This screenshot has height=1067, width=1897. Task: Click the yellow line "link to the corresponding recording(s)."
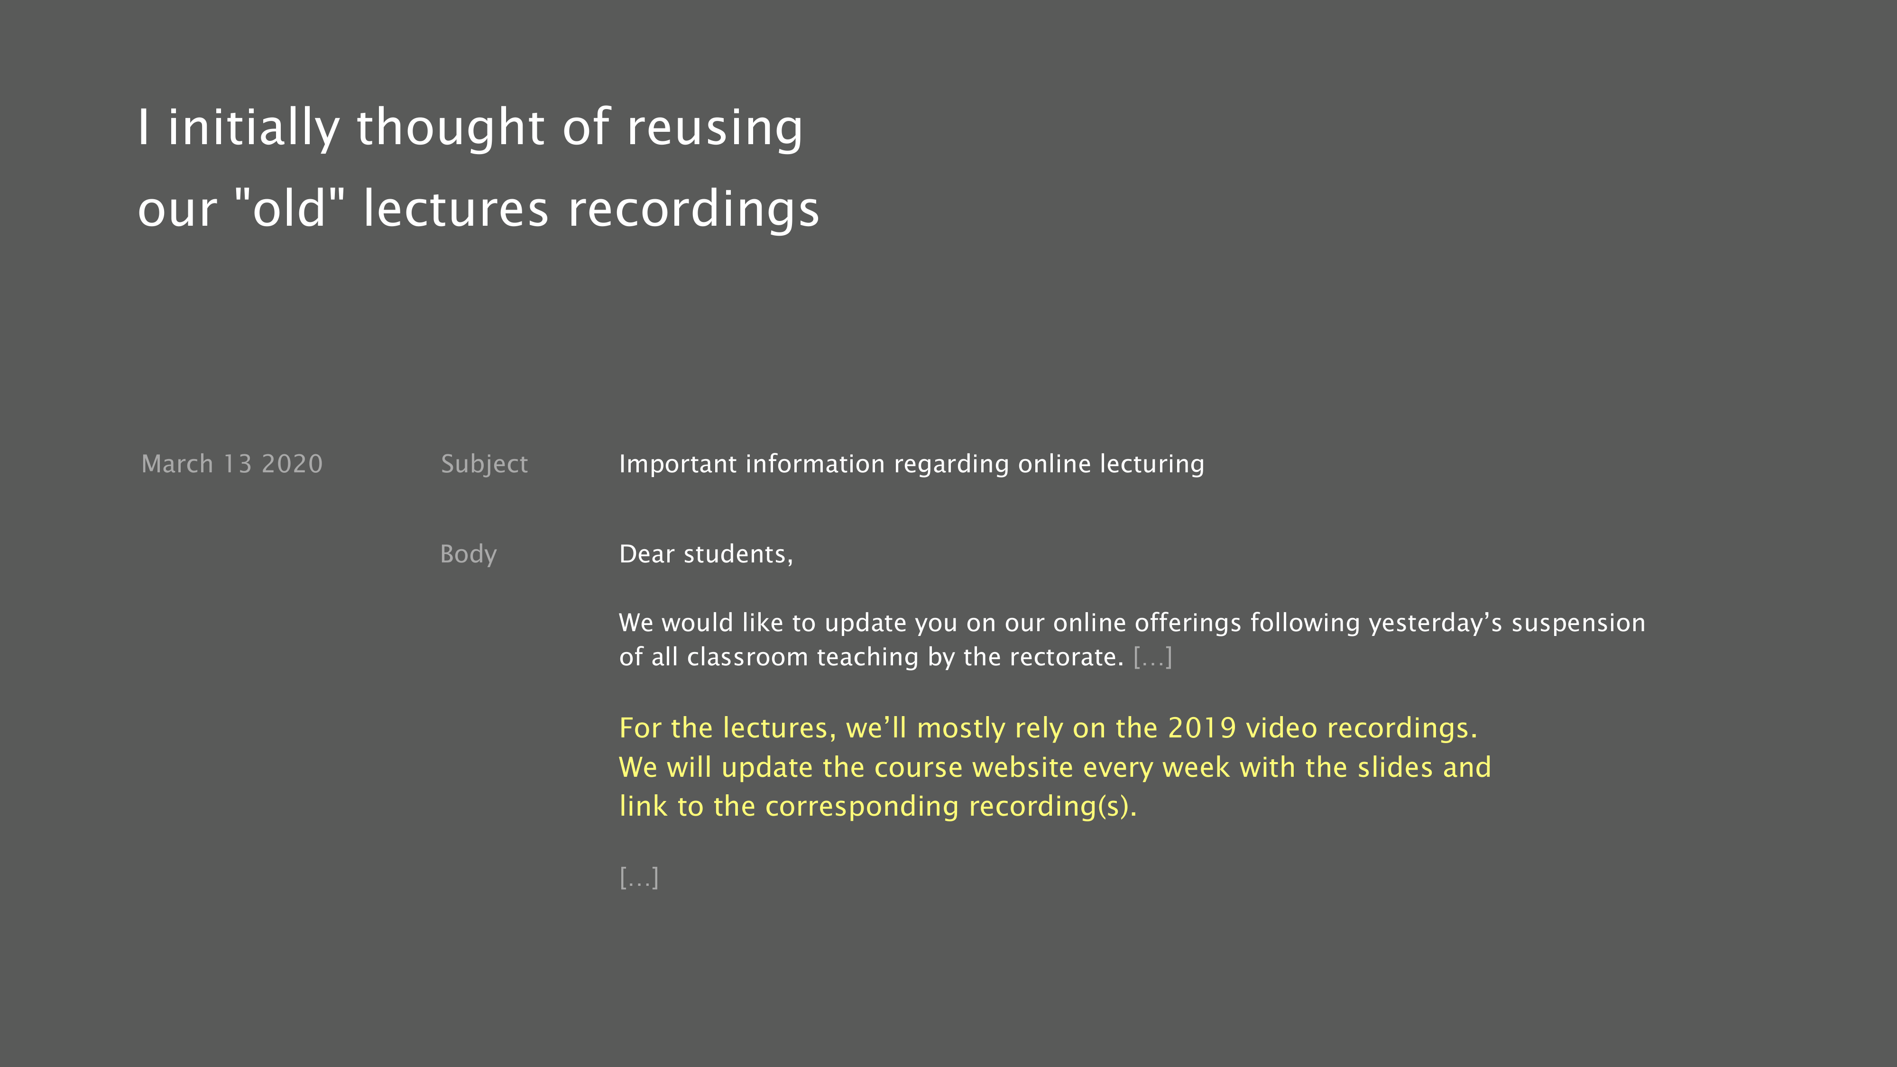pos(877,806)
